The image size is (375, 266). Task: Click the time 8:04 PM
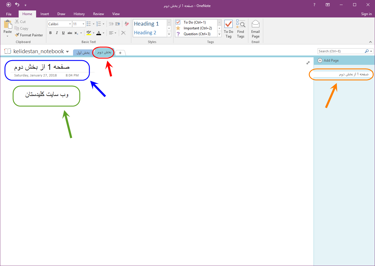point(72,75)
